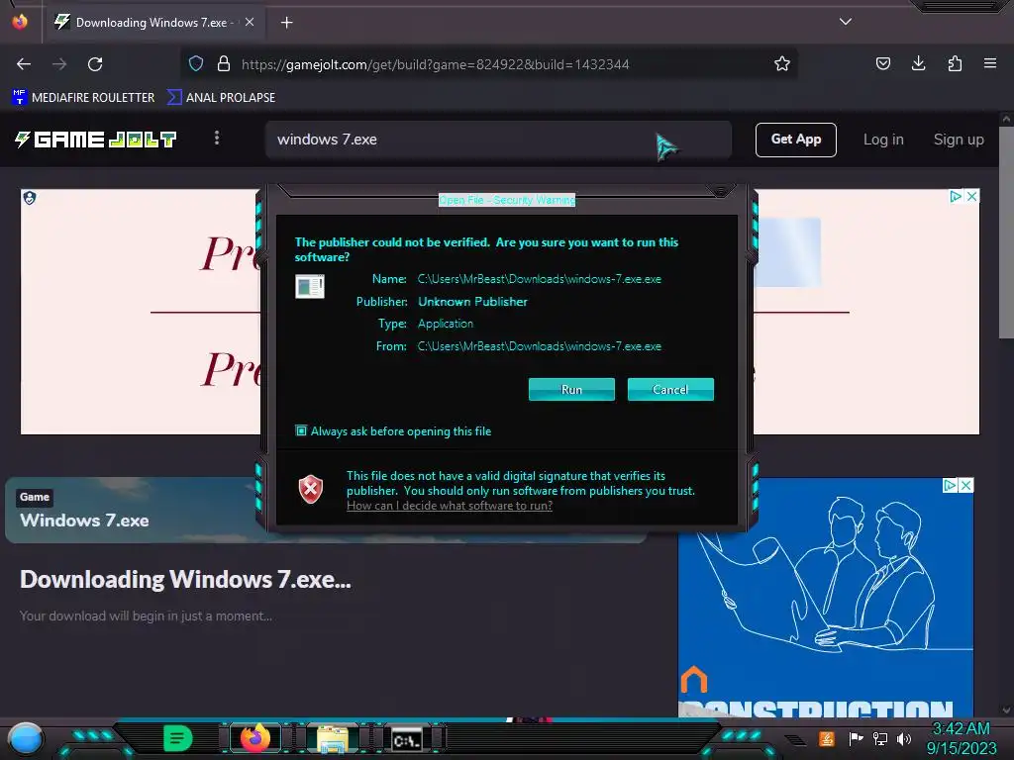This screenshot has width=1014, height=760.
Task: Click the Firefox icon left of tab
Action: point(20,22)
